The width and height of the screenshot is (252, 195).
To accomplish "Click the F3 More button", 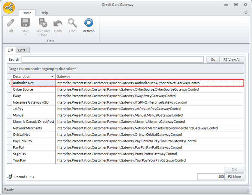I will point(235,177).
